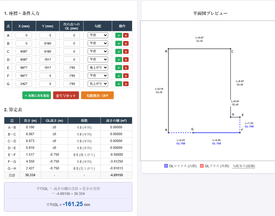Delete row B with red x icon
Viewport: 275px width, 216px height.
126,44
